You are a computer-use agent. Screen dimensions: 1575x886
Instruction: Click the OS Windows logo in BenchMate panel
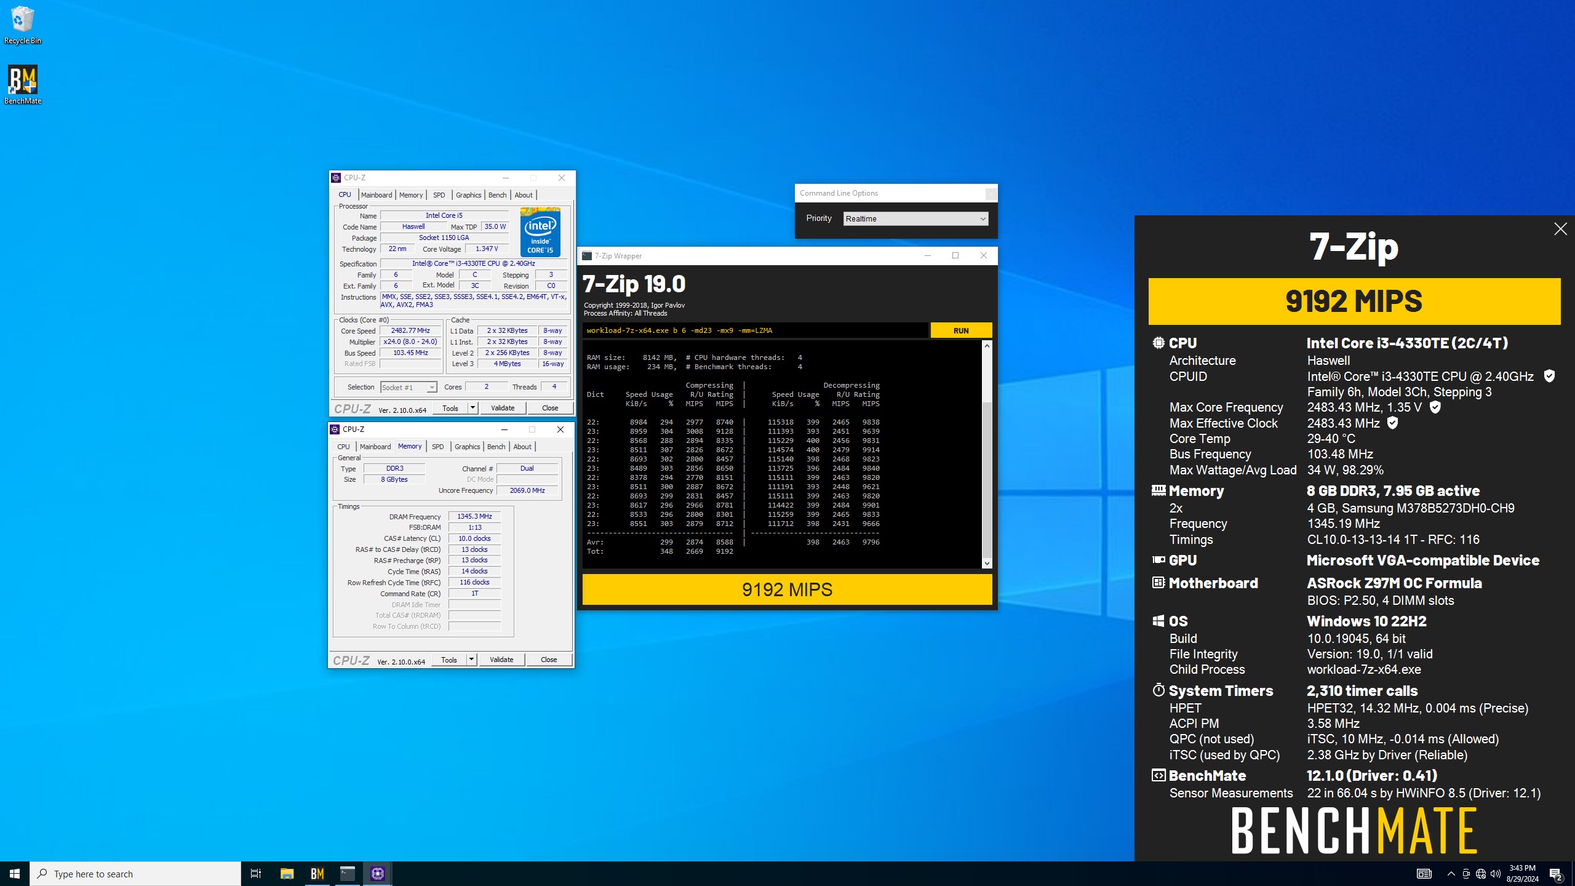point(1158,621)
